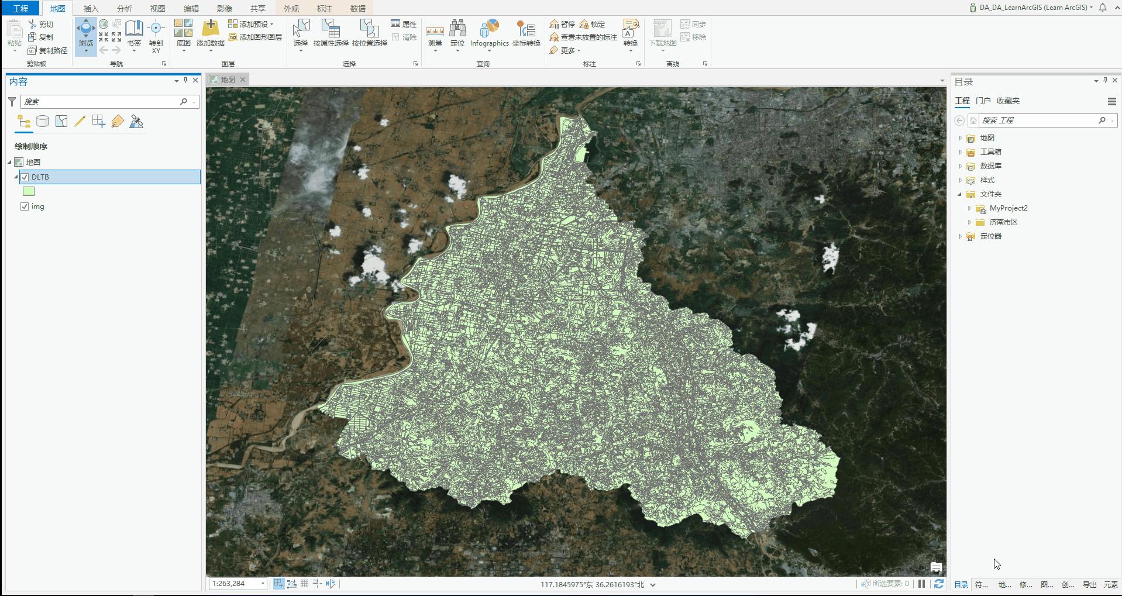Click 查看未放置的标注 in the ribbon

[x=583, y=37]
